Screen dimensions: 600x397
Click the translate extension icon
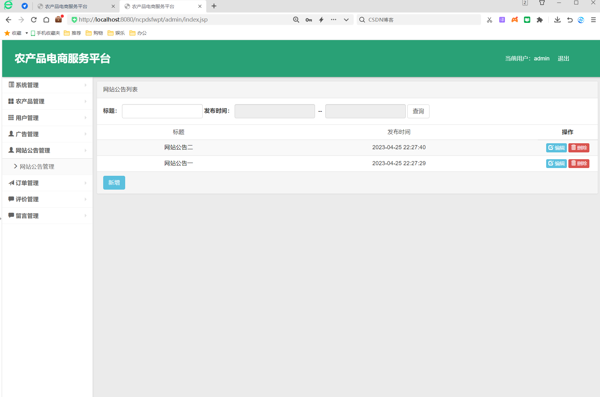(502, 20)
